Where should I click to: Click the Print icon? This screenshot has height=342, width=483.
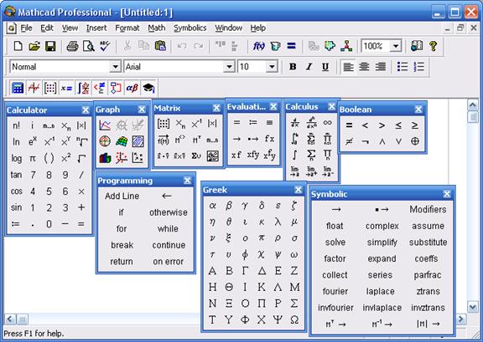[x=72, y=46]
